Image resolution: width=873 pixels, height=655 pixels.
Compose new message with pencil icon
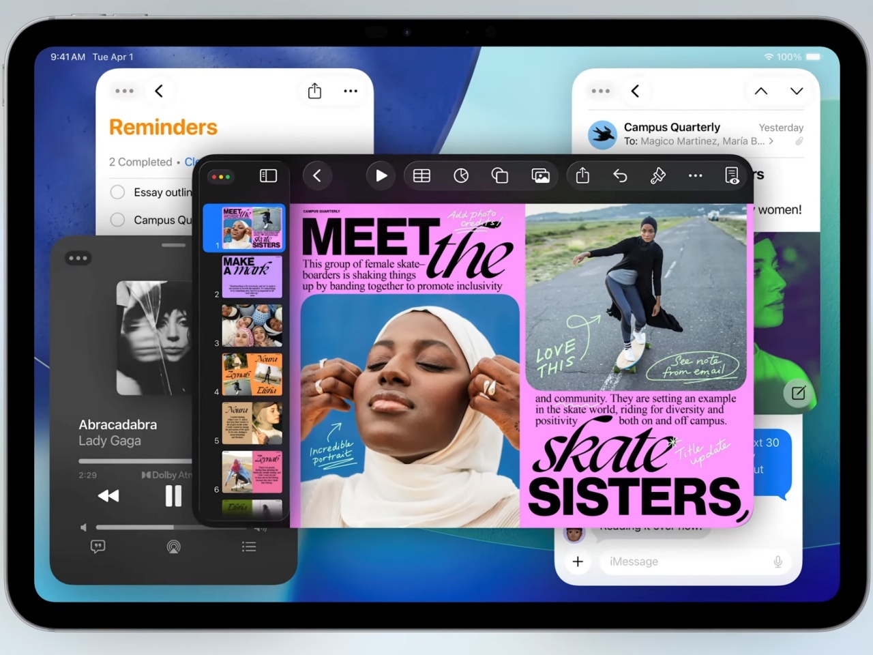coord(798,393)
